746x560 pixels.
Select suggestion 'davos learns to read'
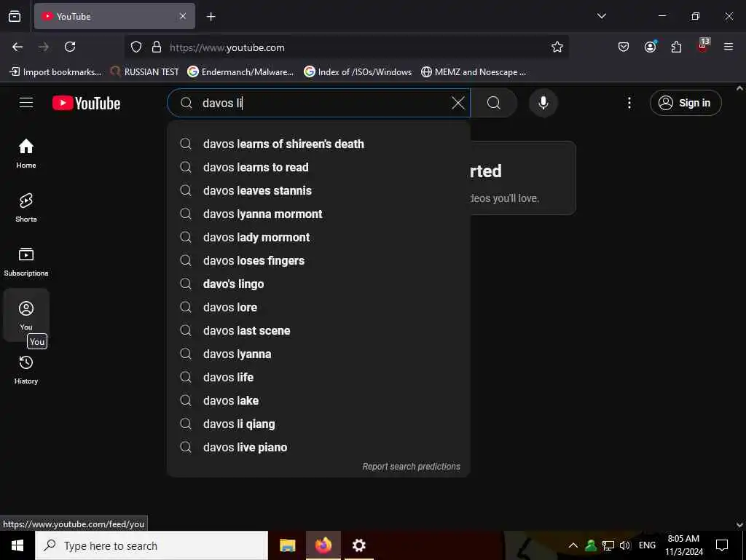318,167
